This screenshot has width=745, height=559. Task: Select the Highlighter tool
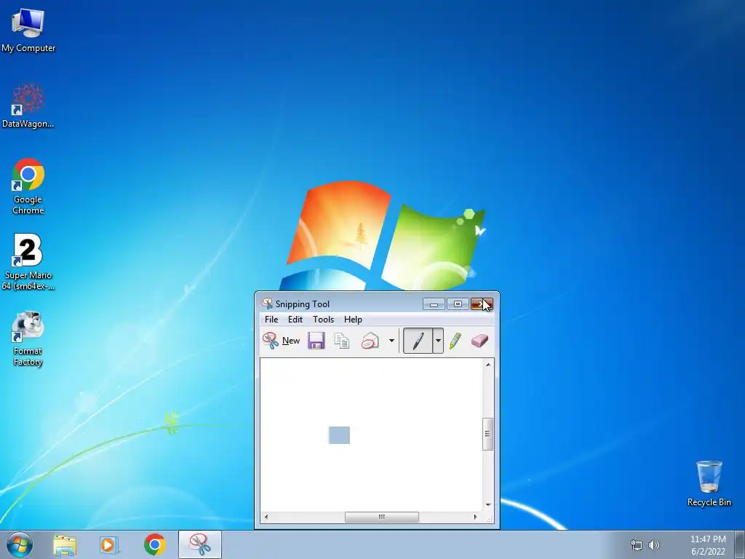point(455,341)
